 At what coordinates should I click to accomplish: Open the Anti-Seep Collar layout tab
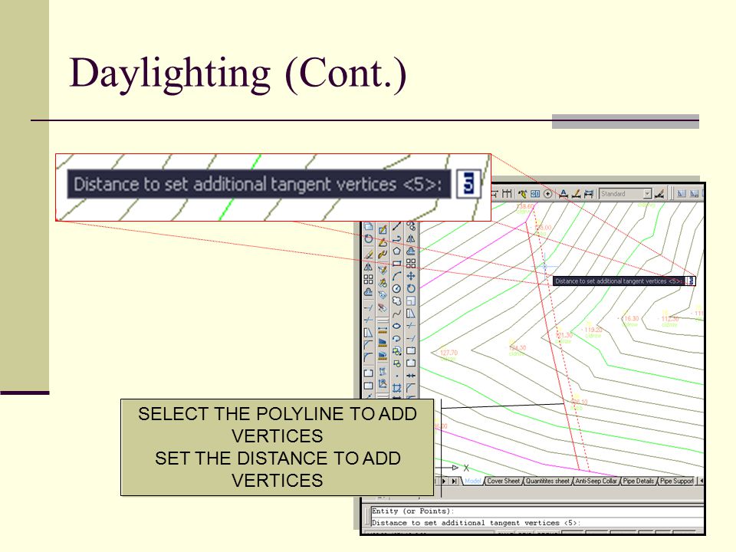tap(596, 481)
